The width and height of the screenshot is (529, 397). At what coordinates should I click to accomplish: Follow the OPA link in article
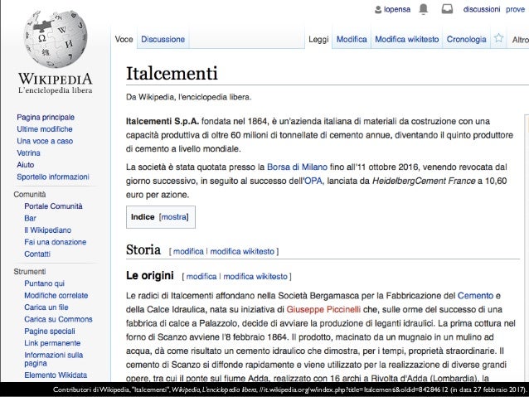point(313,182)
